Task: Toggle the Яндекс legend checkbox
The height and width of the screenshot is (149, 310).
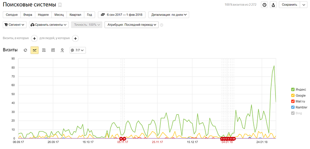Action: [293, 89]
